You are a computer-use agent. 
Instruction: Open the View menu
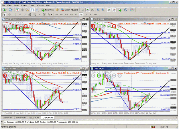tap(9, 5)
